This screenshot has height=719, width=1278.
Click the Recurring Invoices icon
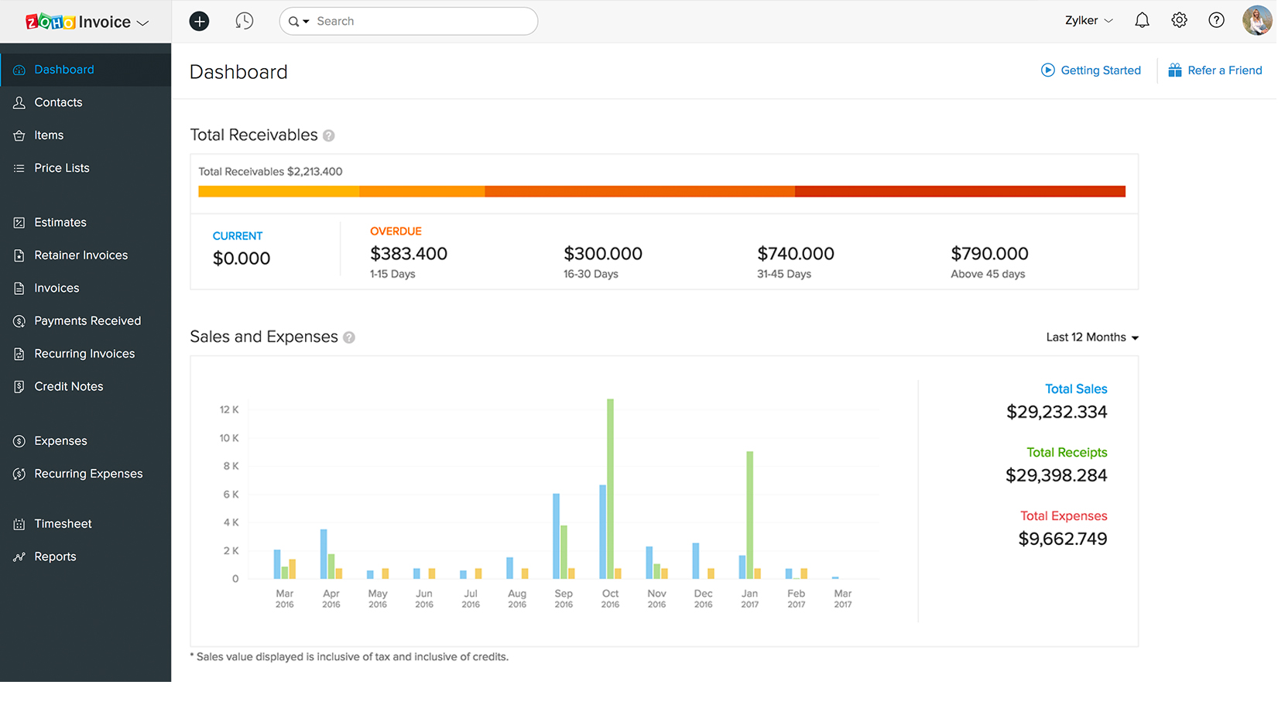[19, 354]
